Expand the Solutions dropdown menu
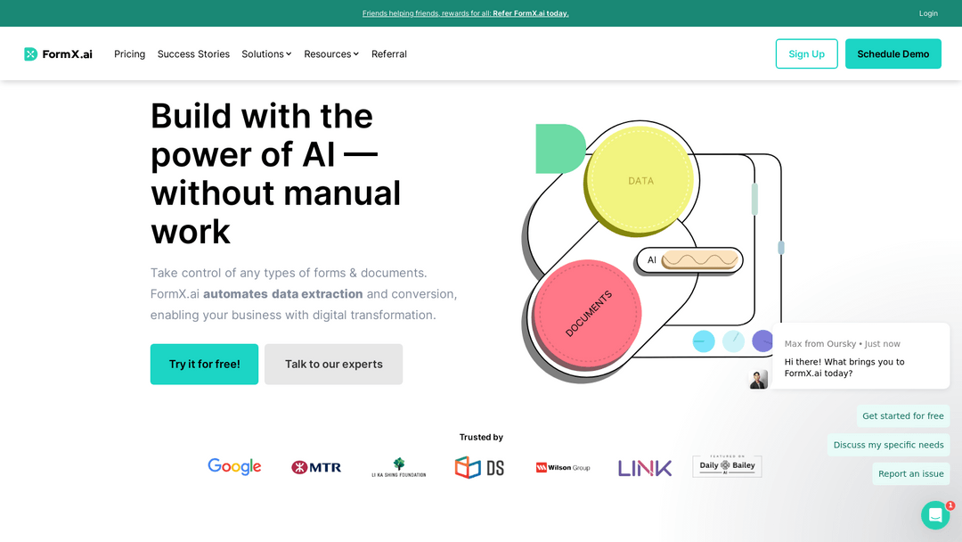 point(266,54)
